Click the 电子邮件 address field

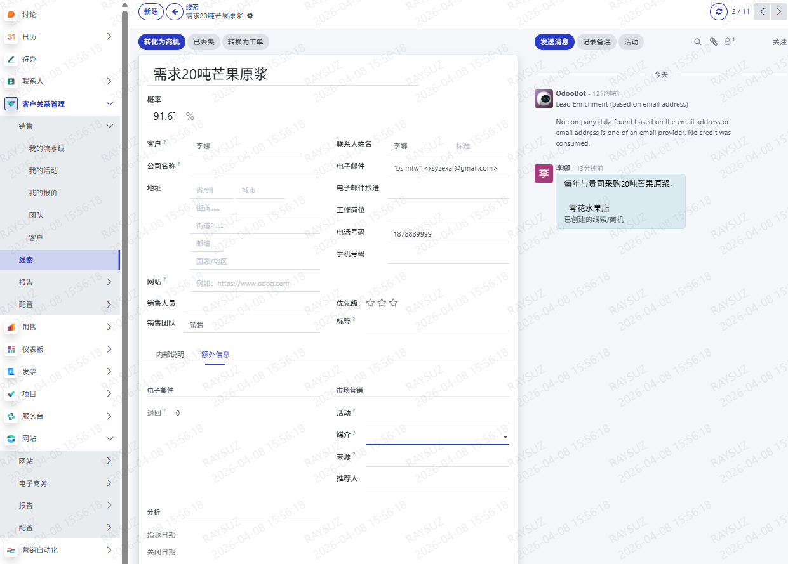coord(448,168)
